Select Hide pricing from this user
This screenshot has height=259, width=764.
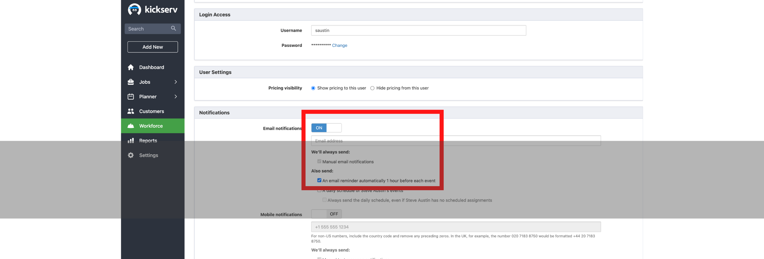coord(372,88)
